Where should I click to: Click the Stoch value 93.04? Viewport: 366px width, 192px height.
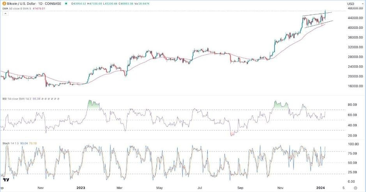24,143
